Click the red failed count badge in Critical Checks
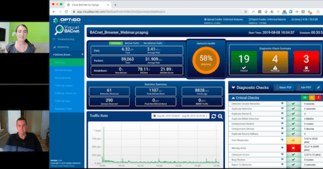 tap(318, 98)
